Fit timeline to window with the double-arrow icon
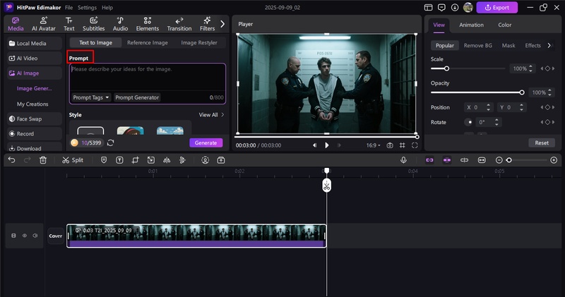565x297 pixels. click(482, 160)
